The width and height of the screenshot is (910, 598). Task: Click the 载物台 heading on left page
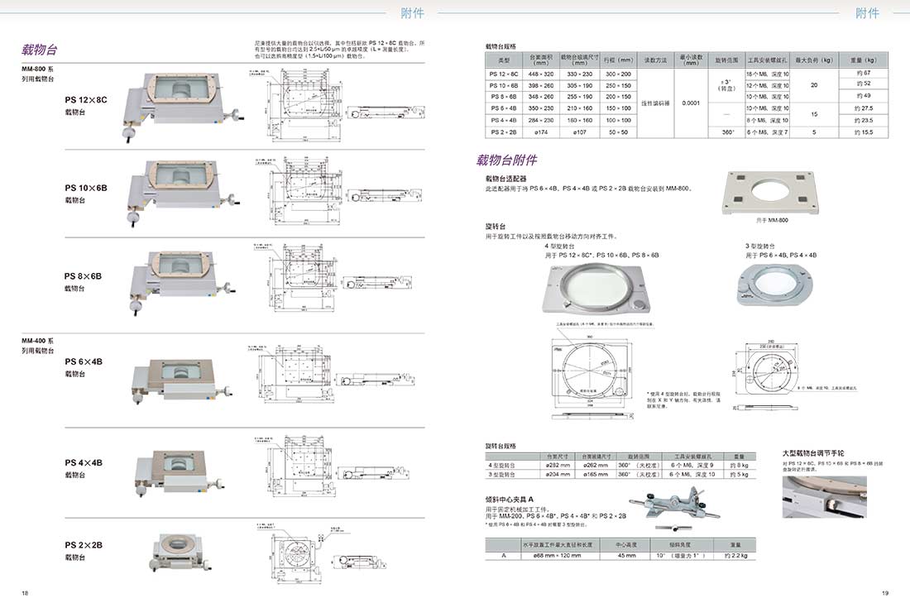click(x=40, y=50)
